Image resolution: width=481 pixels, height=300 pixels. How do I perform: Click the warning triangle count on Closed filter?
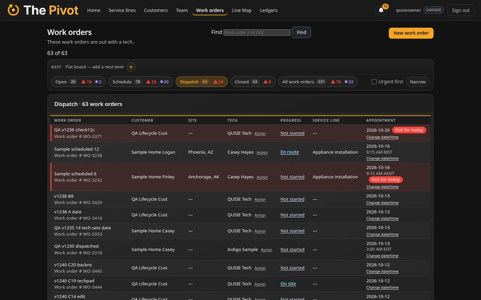(x=267, y=82)
